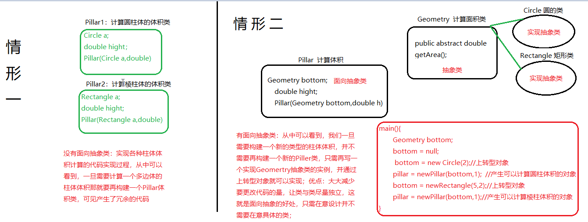The width and height of the screenshot is (588, 222).
Task: Click the label 'Circle 圆的类'
Action: [543, 10]
